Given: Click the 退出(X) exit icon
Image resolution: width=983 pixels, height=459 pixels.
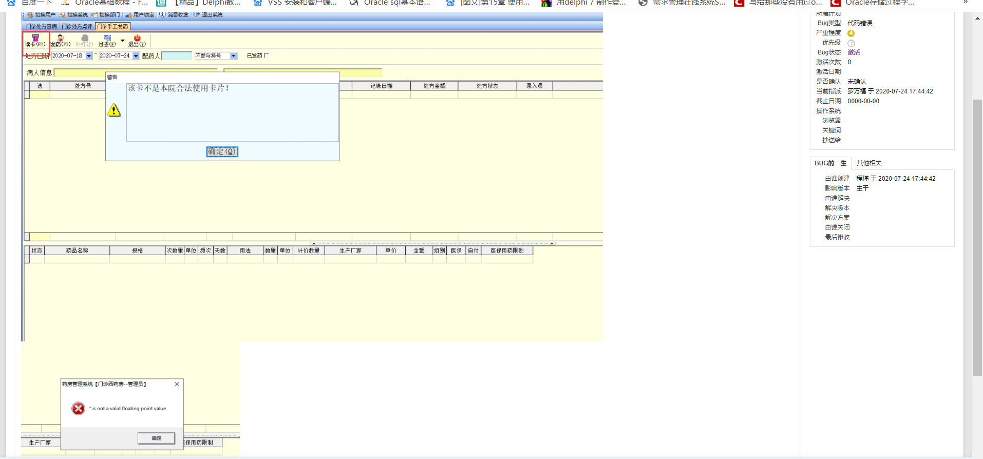Looking at the screenshot, I should pos(137,41).
